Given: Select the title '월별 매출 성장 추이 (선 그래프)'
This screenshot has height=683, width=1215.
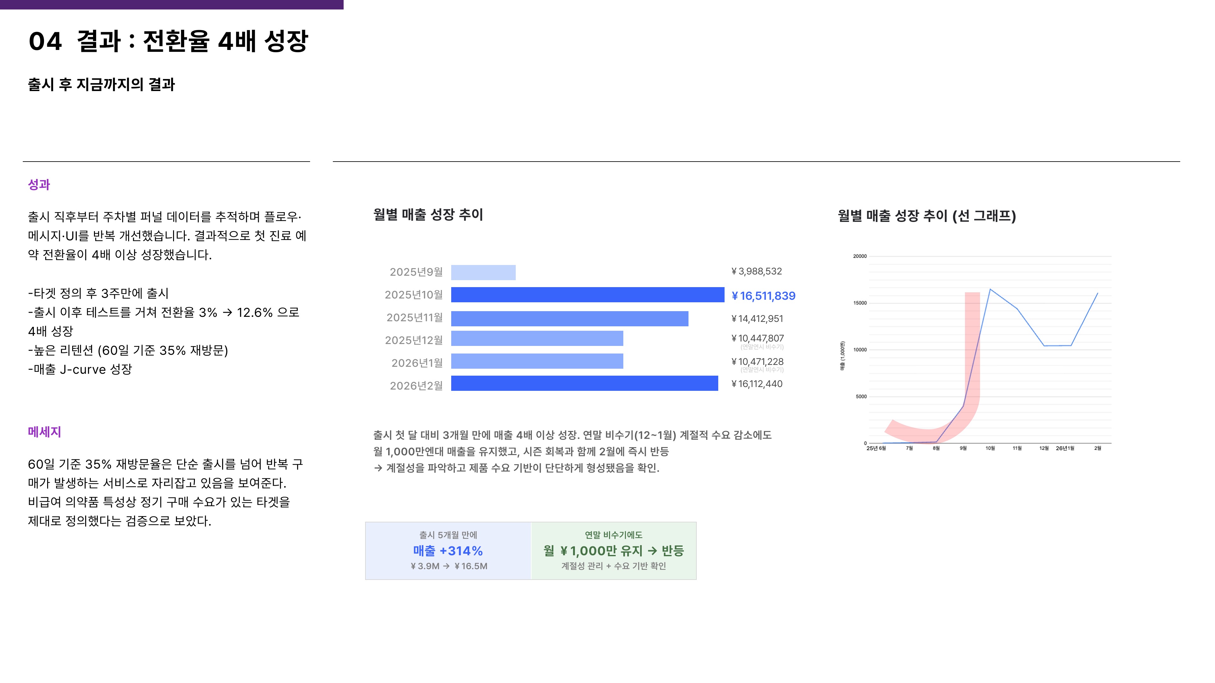Looking at the screenshot, I should 927,216.
